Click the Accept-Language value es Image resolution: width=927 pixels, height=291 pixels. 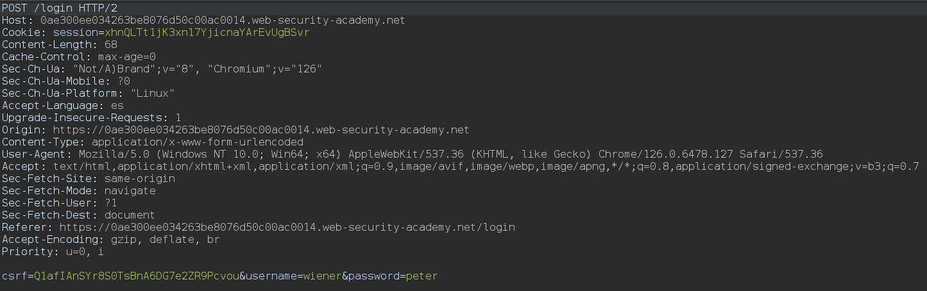coord(117,105)
